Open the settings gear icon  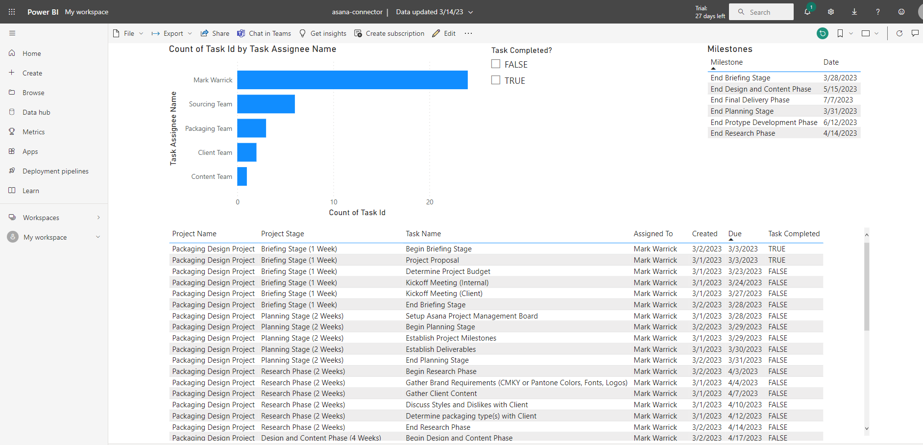click(x=831, y=12)
